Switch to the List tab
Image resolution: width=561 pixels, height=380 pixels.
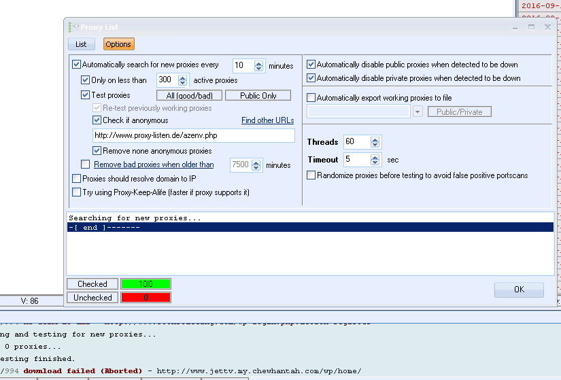point(81,44)
